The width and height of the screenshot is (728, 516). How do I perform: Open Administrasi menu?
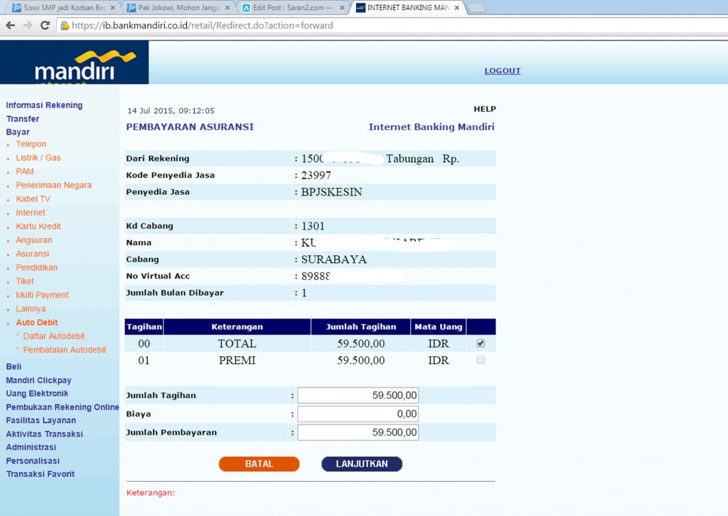pyautogui.click(x=31, y=447)
